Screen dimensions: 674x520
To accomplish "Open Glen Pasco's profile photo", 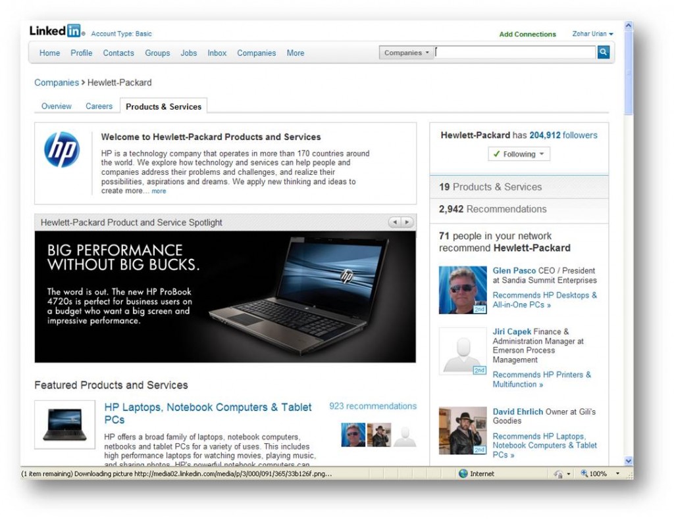I will click(x=463, y=290).
